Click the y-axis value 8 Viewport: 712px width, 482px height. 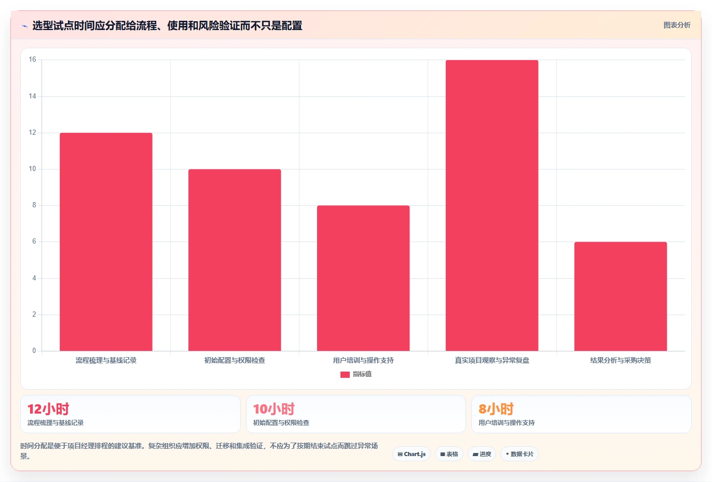click(x=34, y=205)
